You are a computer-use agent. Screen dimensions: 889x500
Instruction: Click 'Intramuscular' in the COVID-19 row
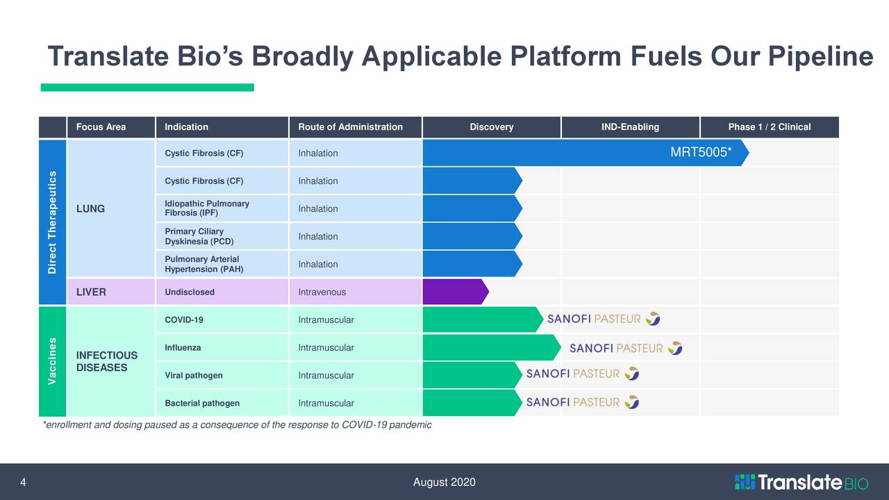[x=355, y=319]
